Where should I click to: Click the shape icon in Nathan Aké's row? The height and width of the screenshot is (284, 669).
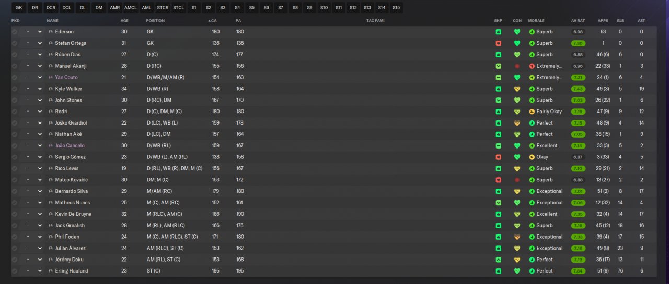point(498,134)
